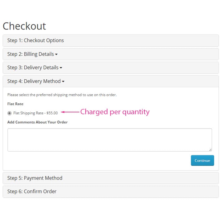The height and width of the screenshot is (221, 221).
Task: Click the caret next to Delivery Details
Action: click(61, 68)
